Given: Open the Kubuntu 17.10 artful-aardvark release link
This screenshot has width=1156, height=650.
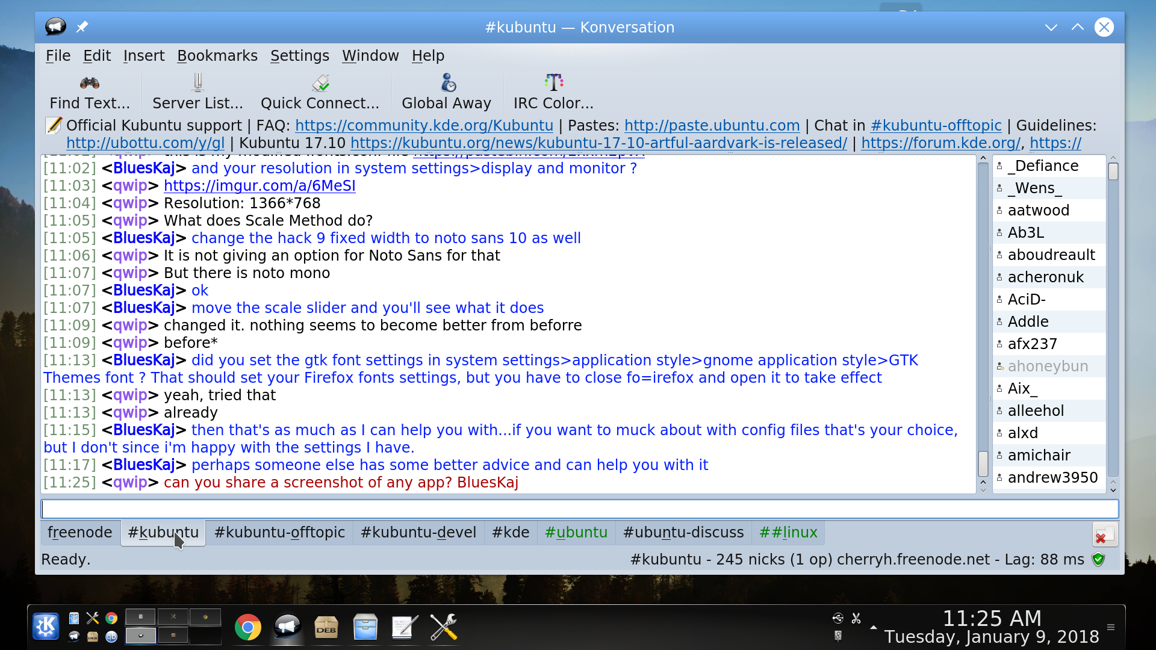Looking at the screenshot, I should point(598,143).
